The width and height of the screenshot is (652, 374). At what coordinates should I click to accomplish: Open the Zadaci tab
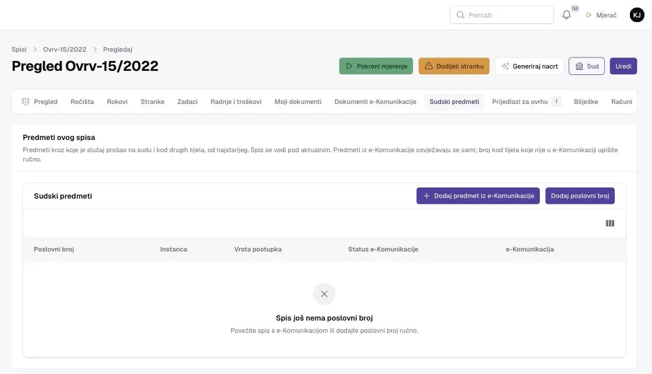pyautogui.click(x=188, y=102)
